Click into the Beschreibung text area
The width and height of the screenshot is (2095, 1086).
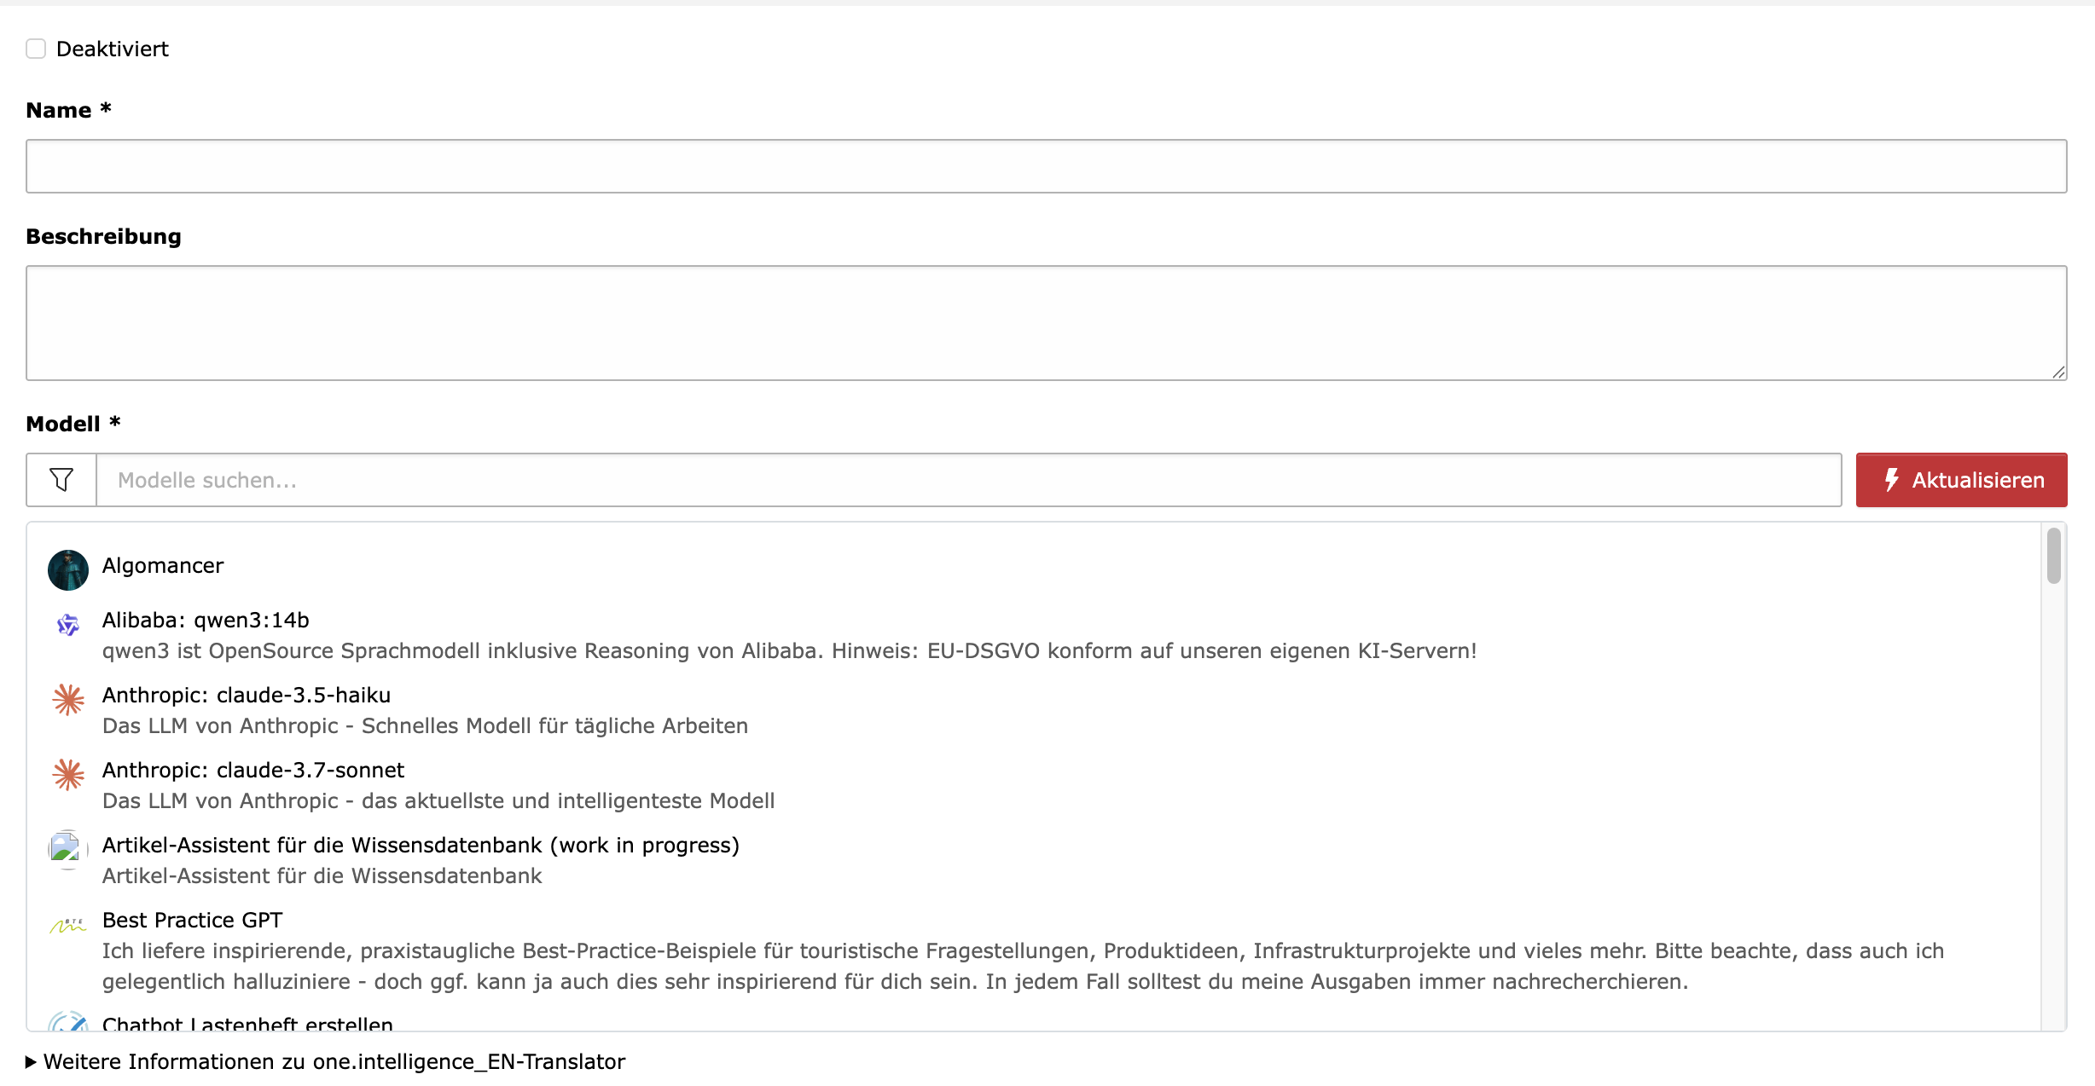tap(1046, 323)
